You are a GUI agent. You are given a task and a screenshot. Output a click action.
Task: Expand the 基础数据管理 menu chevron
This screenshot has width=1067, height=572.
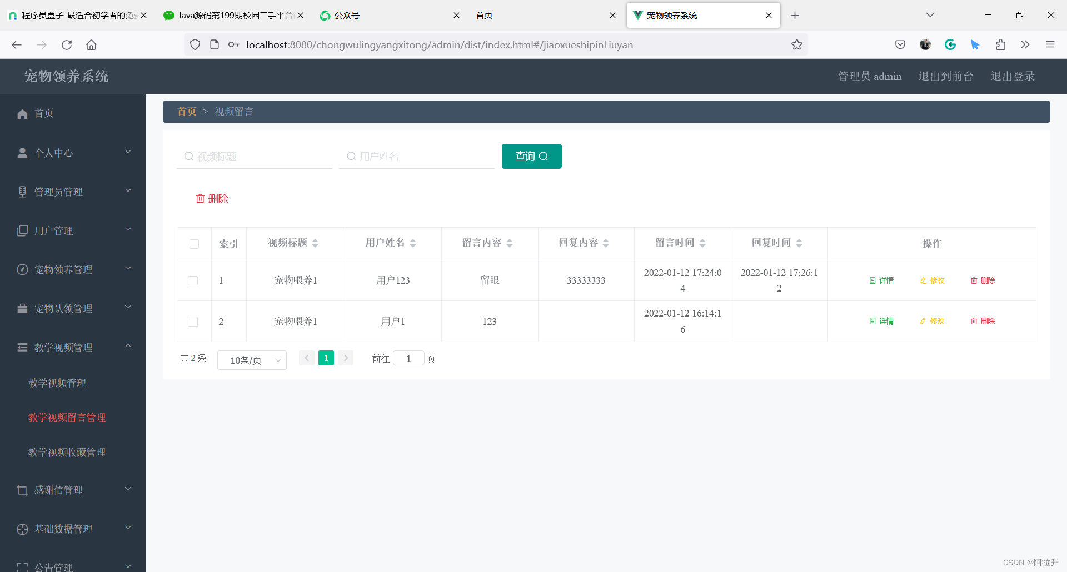128,528
